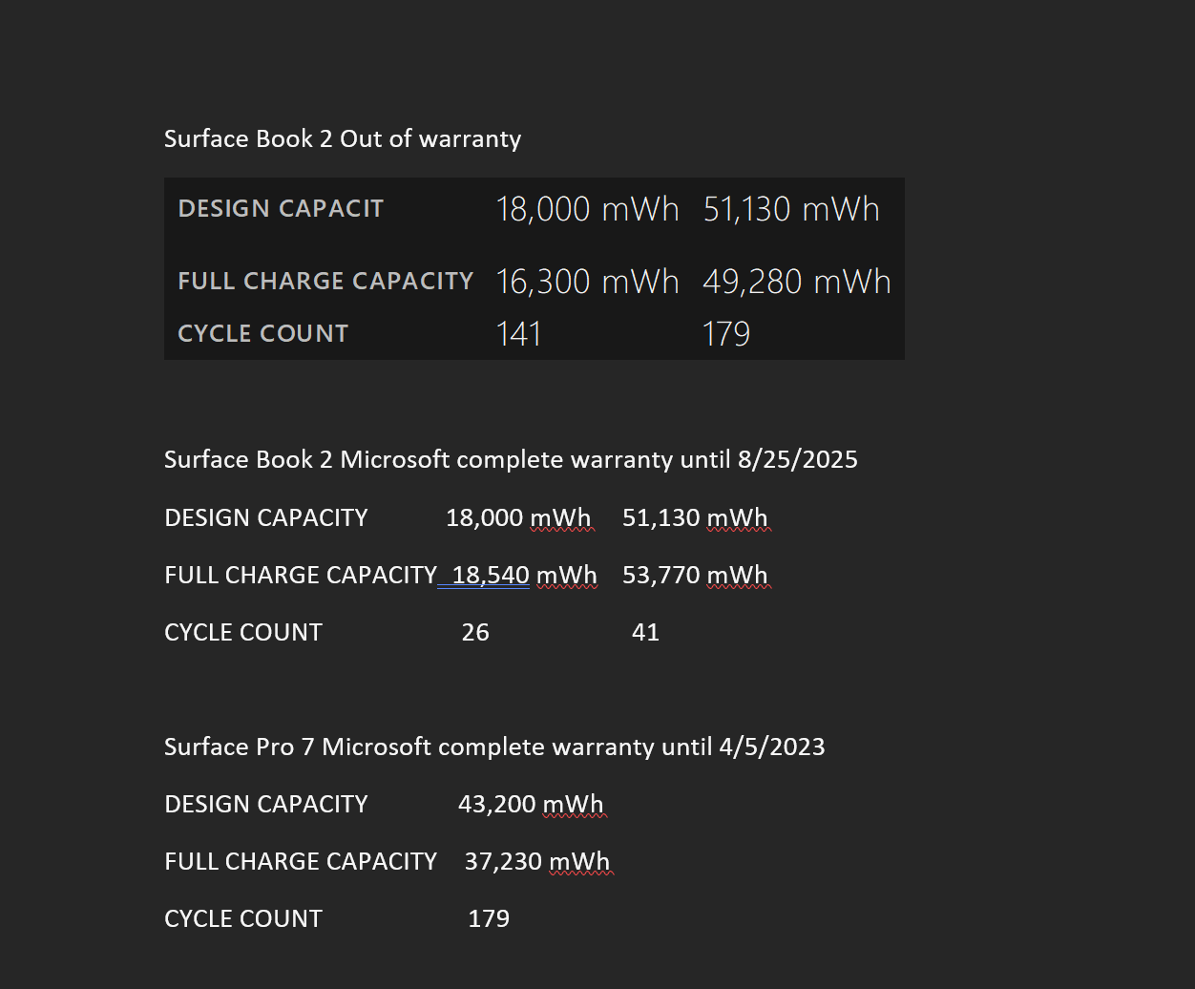Click the 16,300 mWh full charge value

pyautogui.click(x=587, y=282)
